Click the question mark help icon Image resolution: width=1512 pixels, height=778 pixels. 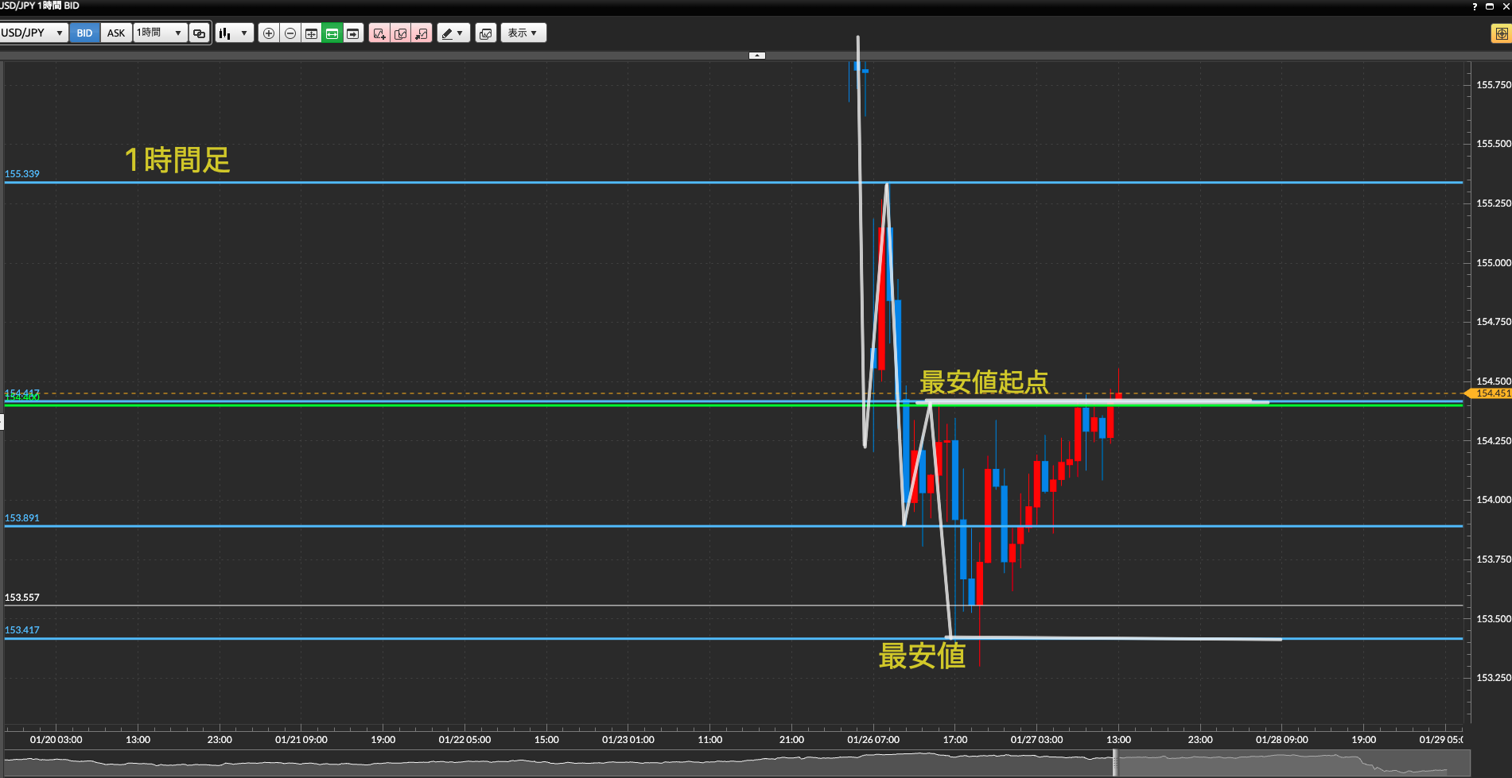[1475, 6]
